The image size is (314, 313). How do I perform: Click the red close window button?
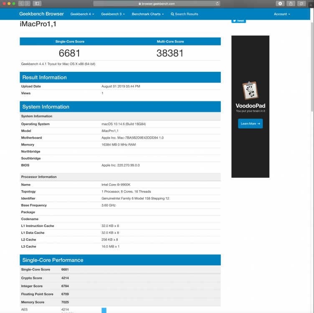(x=4, y=4)
